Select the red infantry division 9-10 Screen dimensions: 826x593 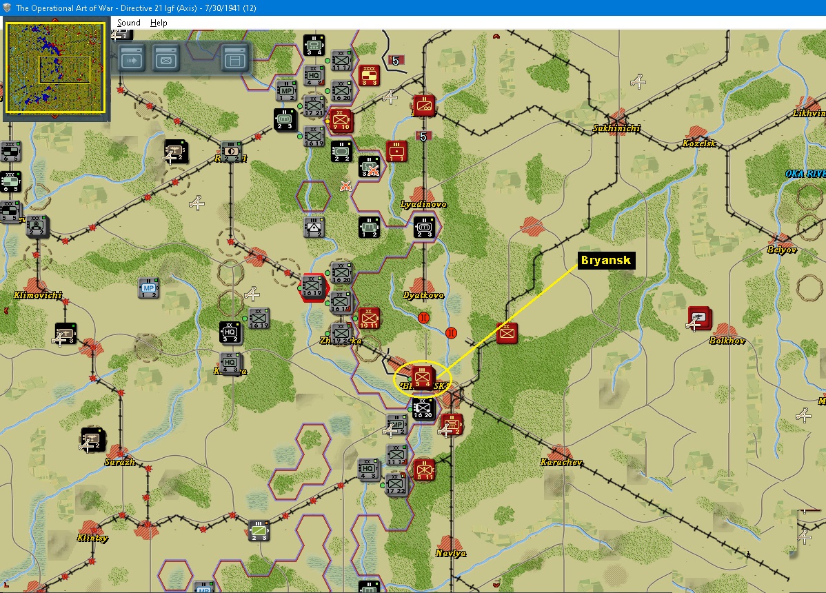click(x=341, y=121)
